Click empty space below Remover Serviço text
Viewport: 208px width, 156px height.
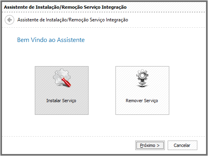tap(142, 109)
